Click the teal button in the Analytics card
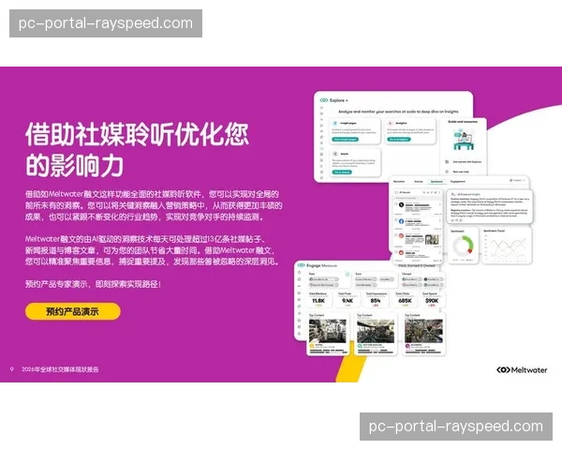Image resolution: width=562 pixels, height=450 pixels. point(399,140)
